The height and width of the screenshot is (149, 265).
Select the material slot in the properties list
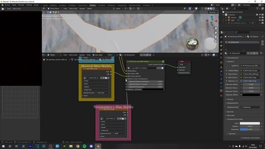pyautogui.click(x=242, y=42)
